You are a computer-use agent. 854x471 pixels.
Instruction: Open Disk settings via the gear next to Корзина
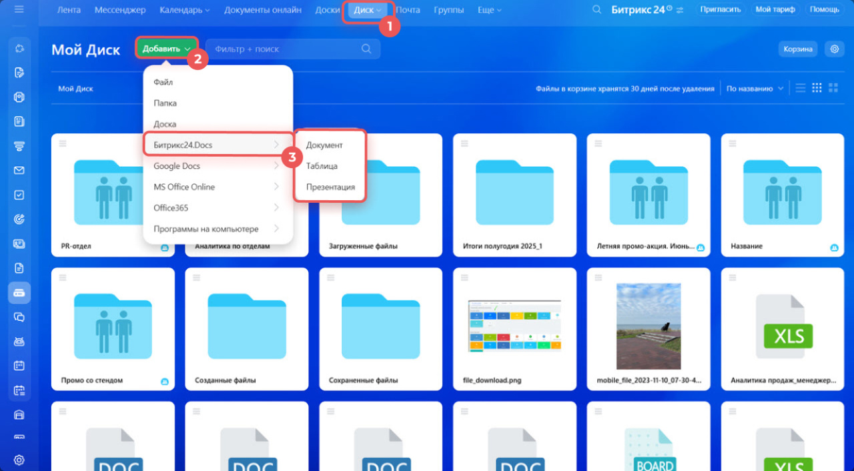tap(834, 49)
